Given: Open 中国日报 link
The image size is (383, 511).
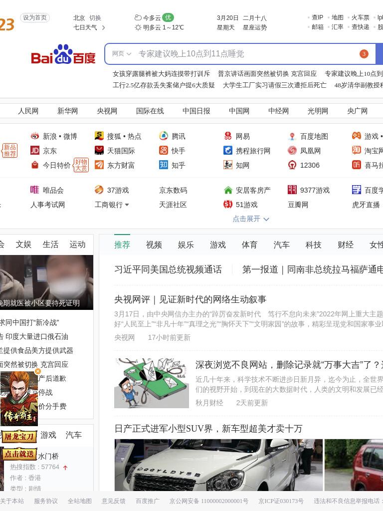Looking at the screenshot, I should 196,111.
